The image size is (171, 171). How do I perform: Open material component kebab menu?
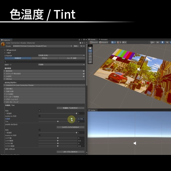(x=84, y=43)
